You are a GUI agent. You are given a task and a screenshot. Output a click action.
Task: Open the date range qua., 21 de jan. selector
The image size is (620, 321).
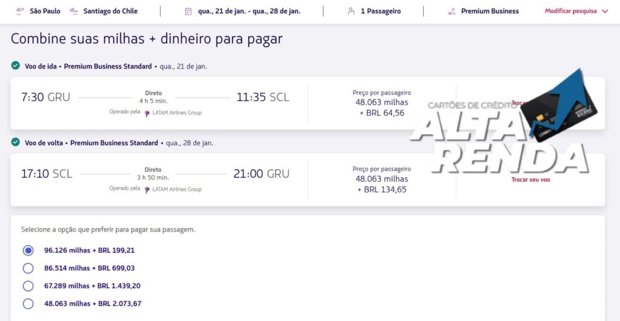pyautogui.click(x=250, y=11)
